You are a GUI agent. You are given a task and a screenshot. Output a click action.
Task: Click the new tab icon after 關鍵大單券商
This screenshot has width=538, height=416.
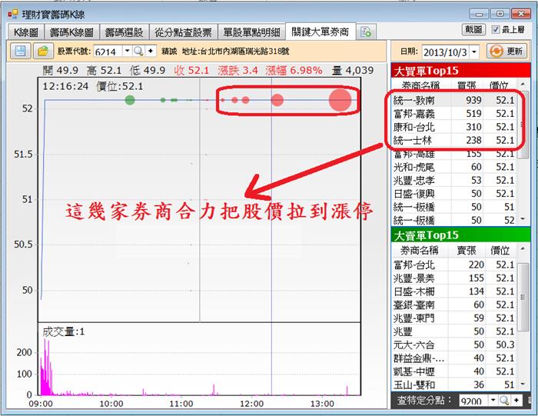tap(366, 32)
